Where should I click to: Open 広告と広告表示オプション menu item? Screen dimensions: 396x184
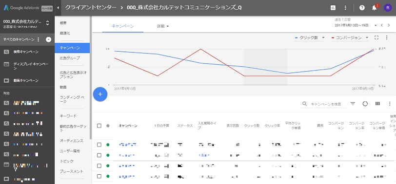pyautogui.click(x=73, y=75)
